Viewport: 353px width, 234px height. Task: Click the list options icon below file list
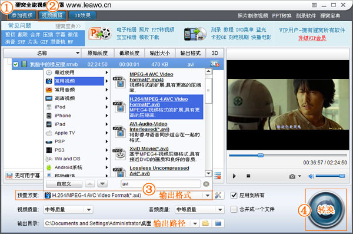point(218,176)
